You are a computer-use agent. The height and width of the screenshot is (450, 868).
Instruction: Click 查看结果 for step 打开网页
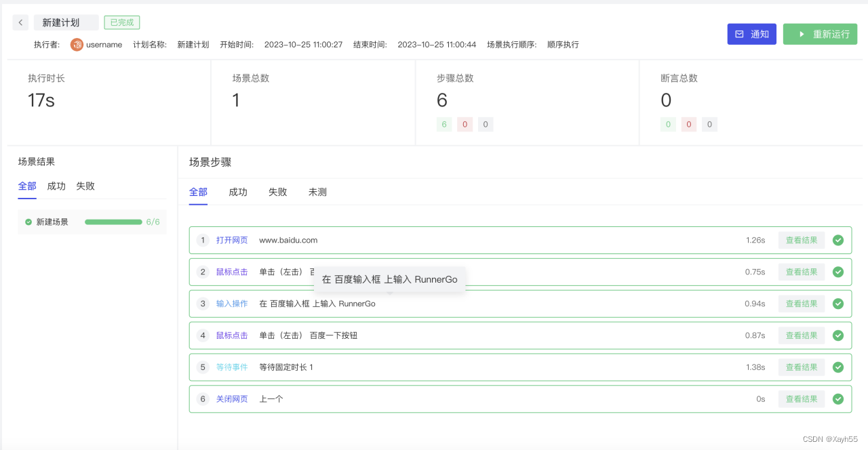pos(801,240)
